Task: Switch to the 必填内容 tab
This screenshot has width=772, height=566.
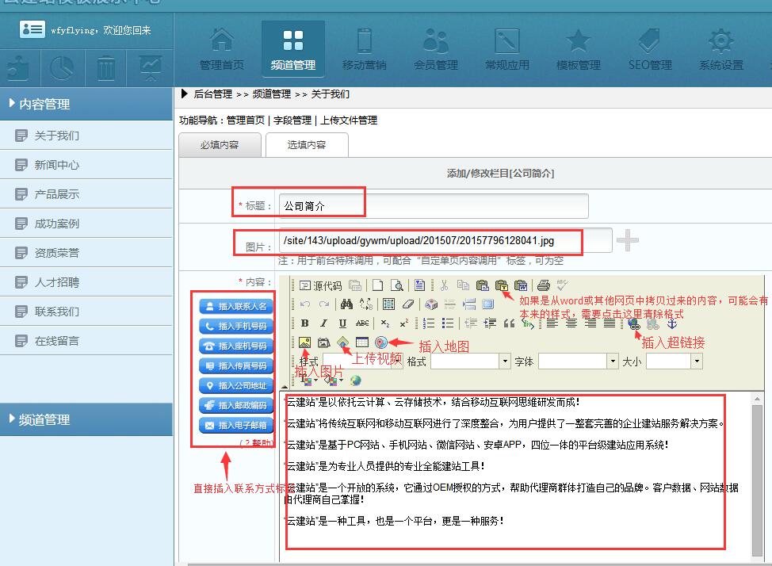Action: pos(220,145)
